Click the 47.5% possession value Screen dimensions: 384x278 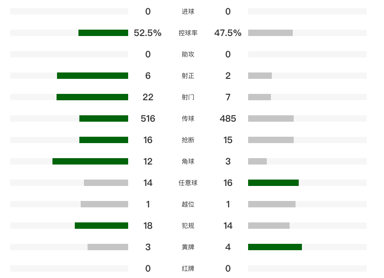(228, 33)
